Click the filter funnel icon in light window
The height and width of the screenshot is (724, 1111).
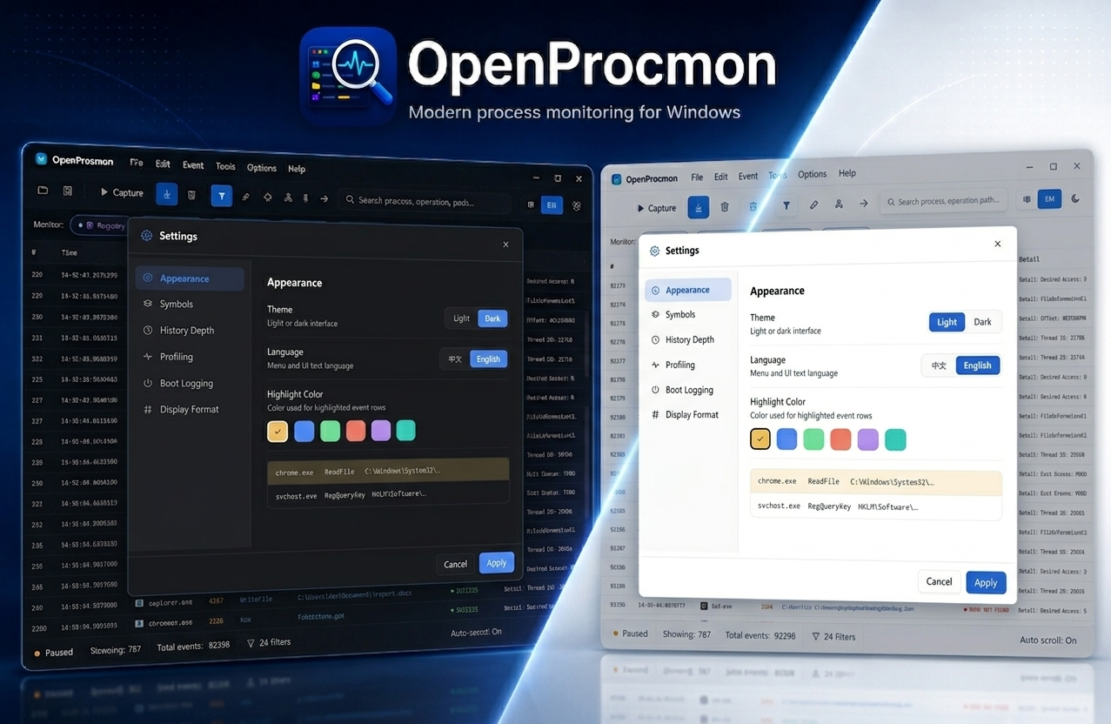(x=786, y=205)
